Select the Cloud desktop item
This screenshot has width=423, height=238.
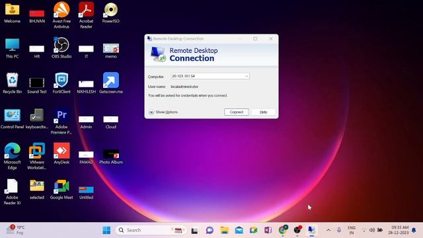tap(111, 122)
